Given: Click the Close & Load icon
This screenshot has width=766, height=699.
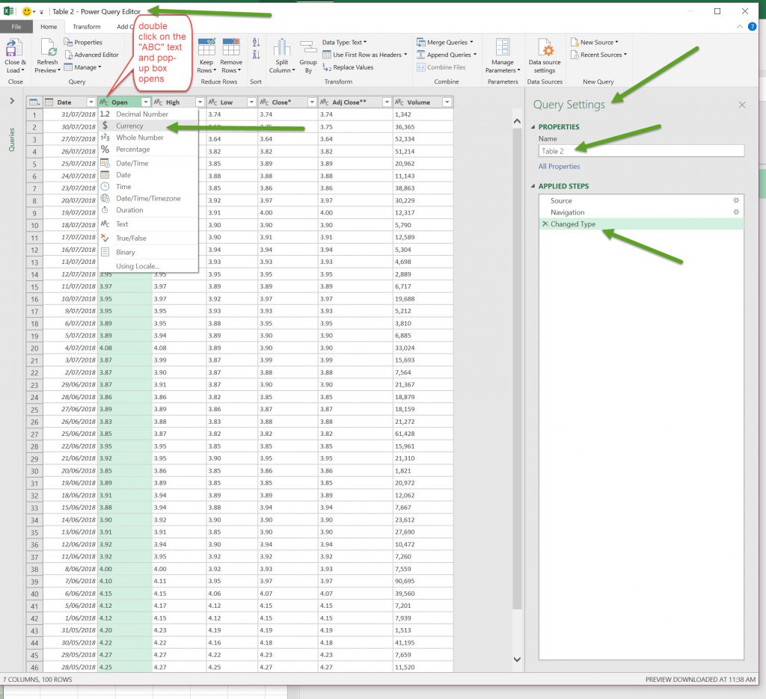Looking at the screenshot, I should click(14, 49).
